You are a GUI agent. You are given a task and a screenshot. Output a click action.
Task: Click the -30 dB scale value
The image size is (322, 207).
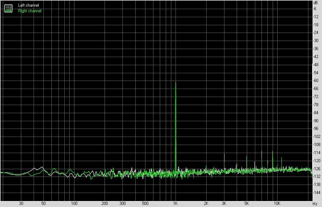(316, 41)
